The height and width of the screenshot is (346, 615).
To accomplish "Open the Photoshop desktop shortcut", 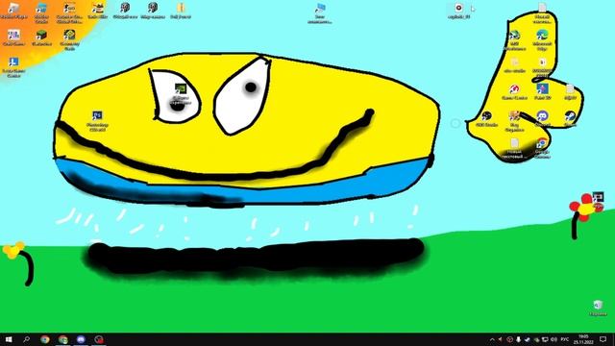I will click(x=97, y=120).
